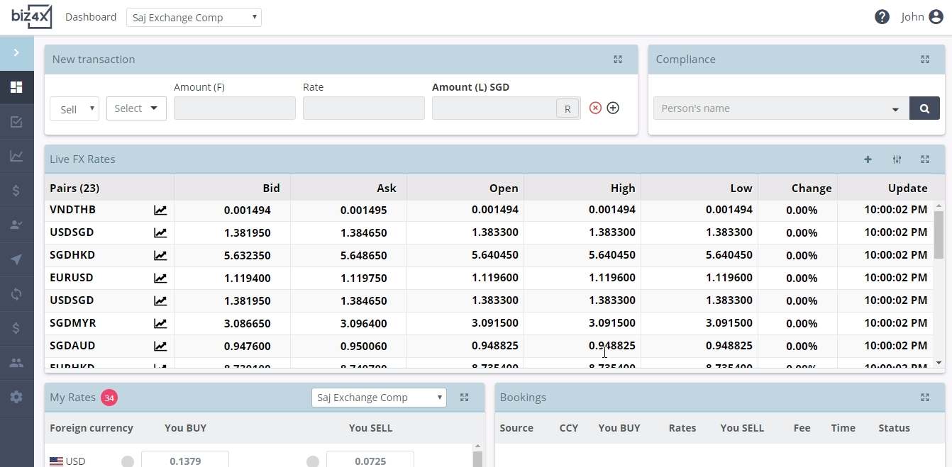952x467 pixels.
Task: Toggle the grey dot beside USD buy rate
Action: (x=128, y=462)
